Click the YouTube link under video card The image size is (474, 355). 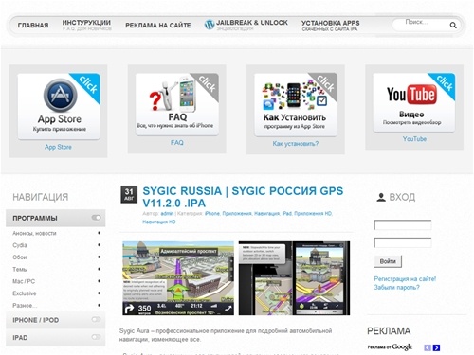414,139
